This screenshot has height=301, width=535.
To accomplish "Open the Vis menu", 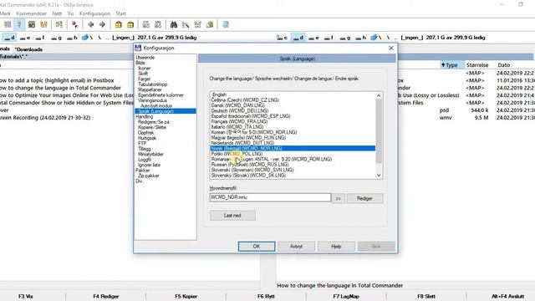I will (x=70, y=13).
